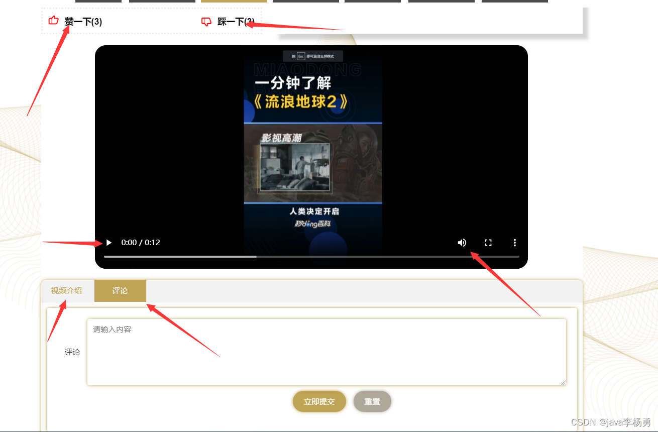Focus the 请输入内容 comment textarea
The image size is (658, 432).
(326, 352)
